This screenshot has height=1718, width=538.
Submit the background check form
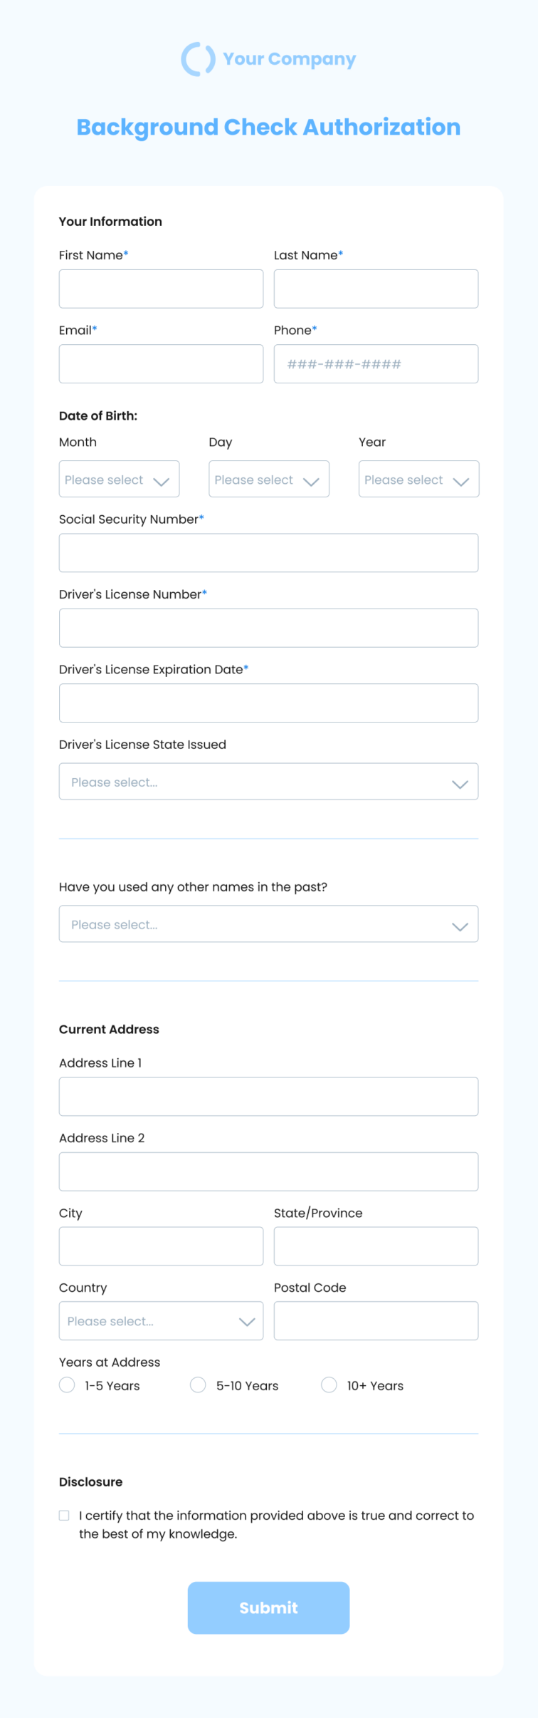point(268,1608)
